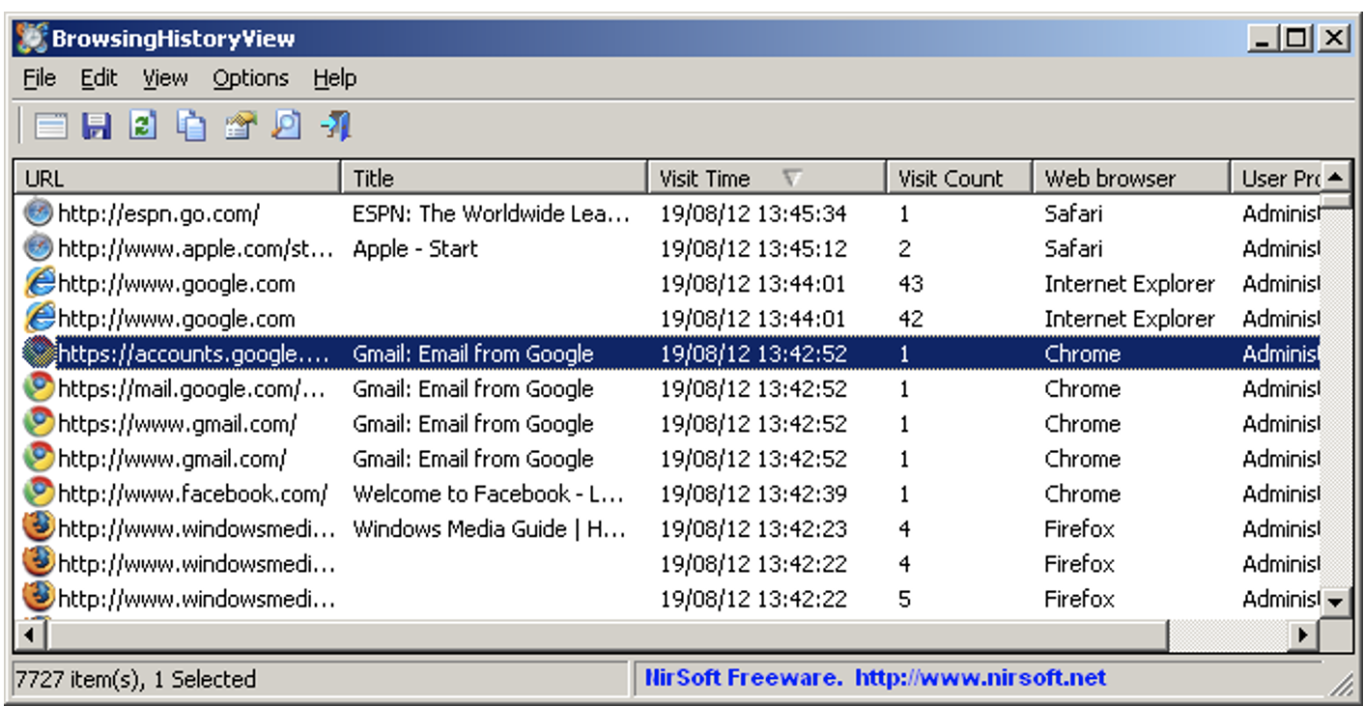The height and width of the screenshot is (707, 1364).
Task: Click the visit count 42 cell
Action: [x=911, y=319]
